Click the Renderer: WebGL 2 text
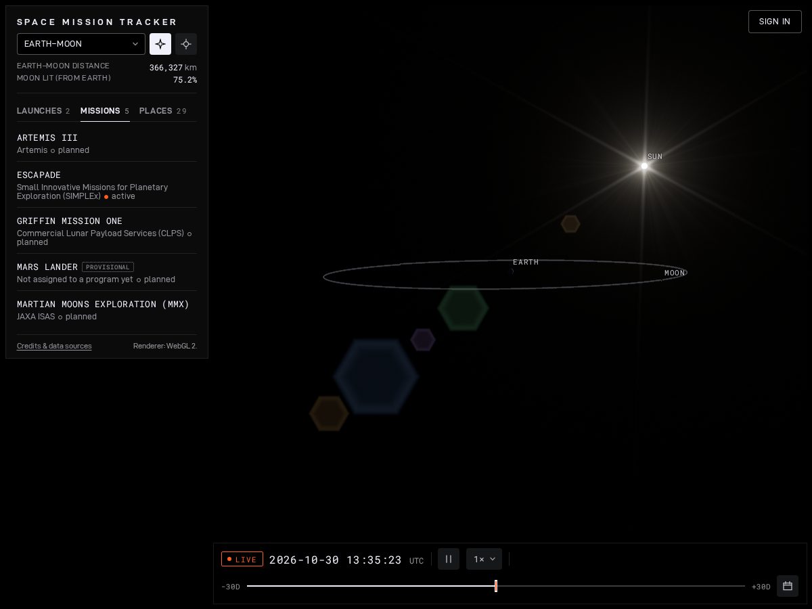 click(165, 346)
